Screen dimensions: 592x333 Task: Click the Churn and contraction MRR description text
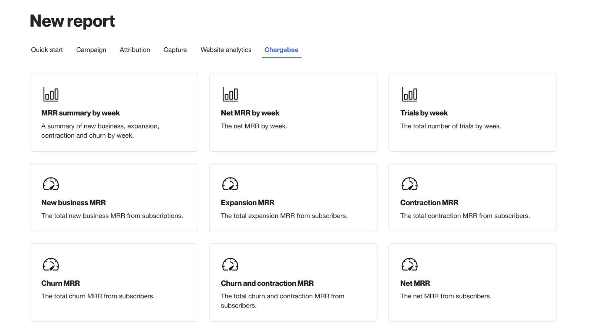[282, 300]
